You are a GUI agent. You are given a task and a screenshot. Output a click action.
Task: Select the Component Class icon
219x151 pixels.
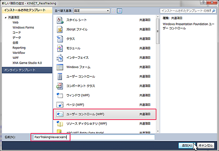[x=60, y=86]
